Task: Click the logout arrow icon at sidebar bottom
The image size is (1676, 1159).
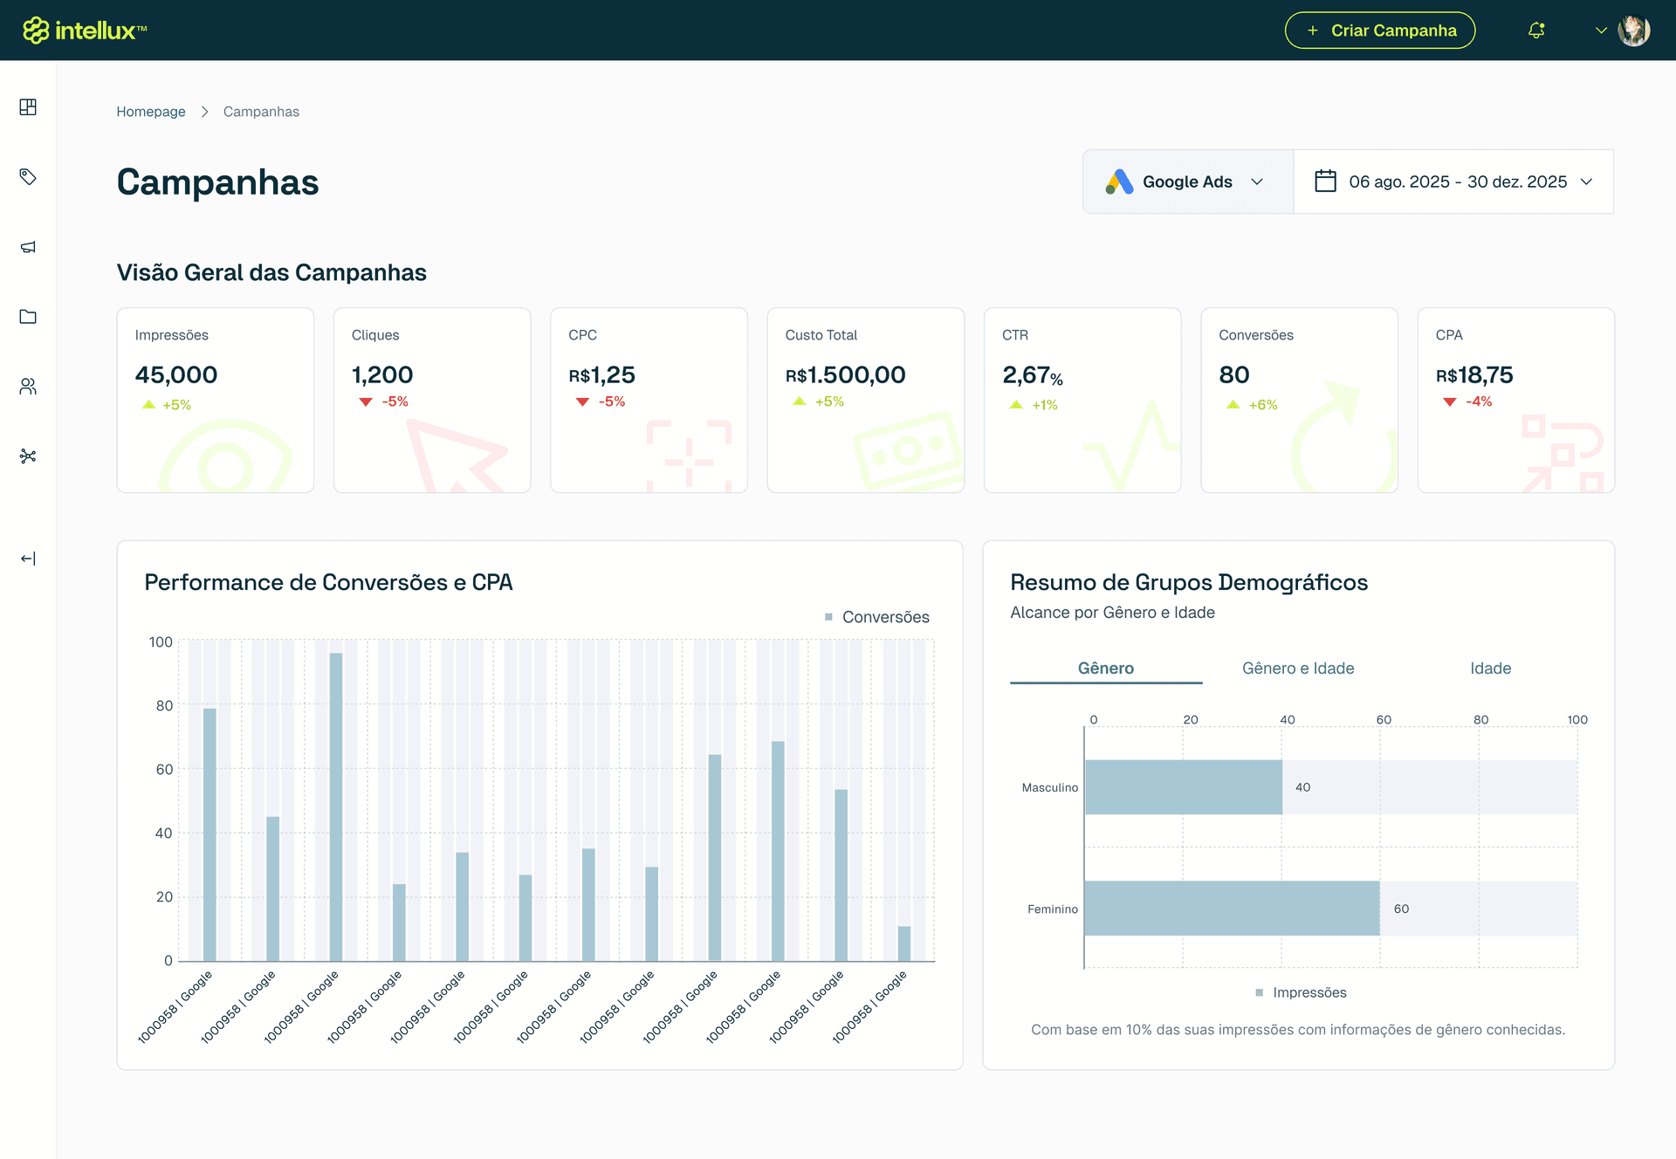Action: [x=28, y=559]
